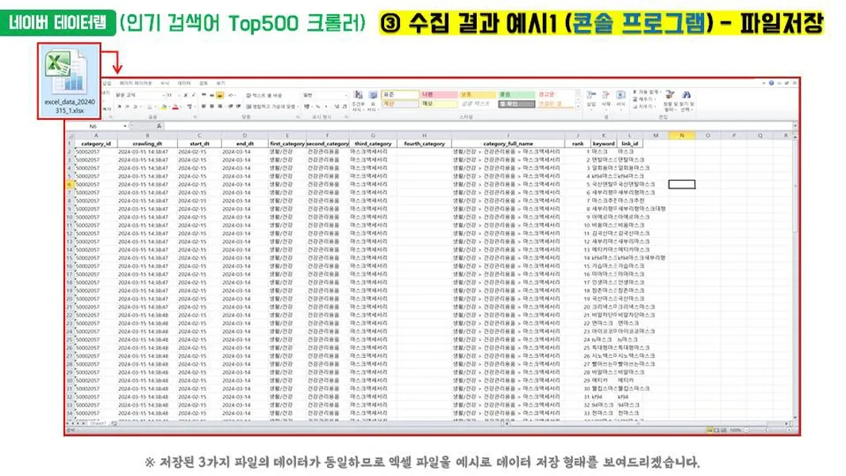The image size is (846, 476).
Task: Open Conditional Formatting (조건부 서식)
Action: pos(358,102)
